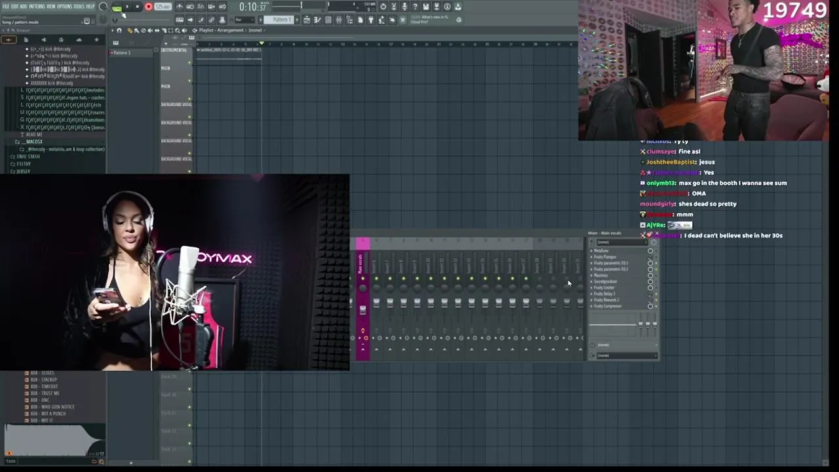Click the microphone recording icon in top toolbar
This screenshot has width=839, height=472.
[404, 7]
